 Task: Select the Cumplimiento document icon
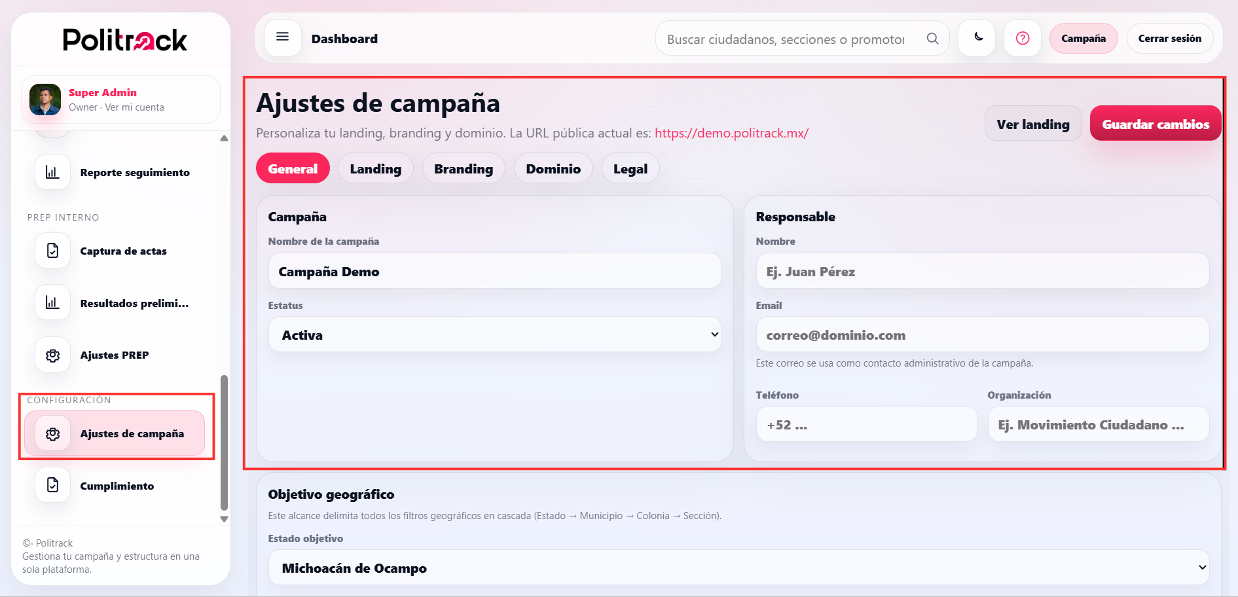[x=52, y=484]
